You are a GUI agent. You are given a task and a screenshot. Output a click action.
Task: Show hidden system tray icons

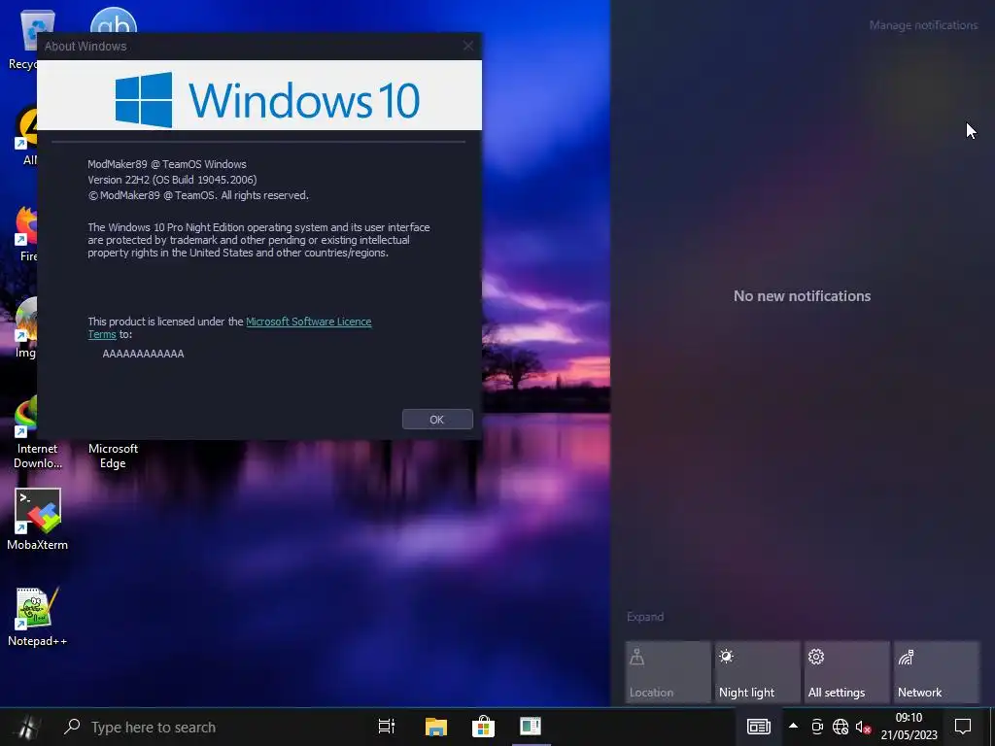coord(793,727)
